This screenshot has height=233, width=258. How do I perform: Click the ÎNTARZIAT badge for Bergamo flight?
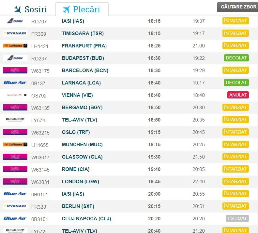pyautogui.click(x=235, y=107)
